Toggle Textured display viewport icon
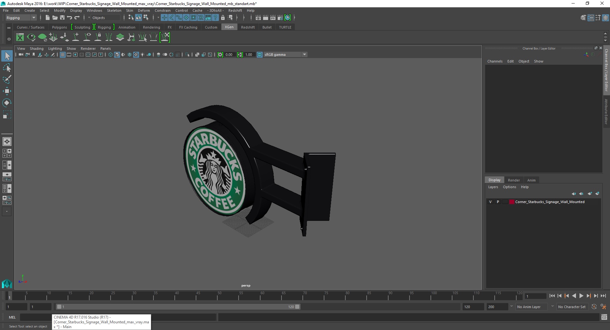This screenshot has width=610, height=330. [136, 55]
